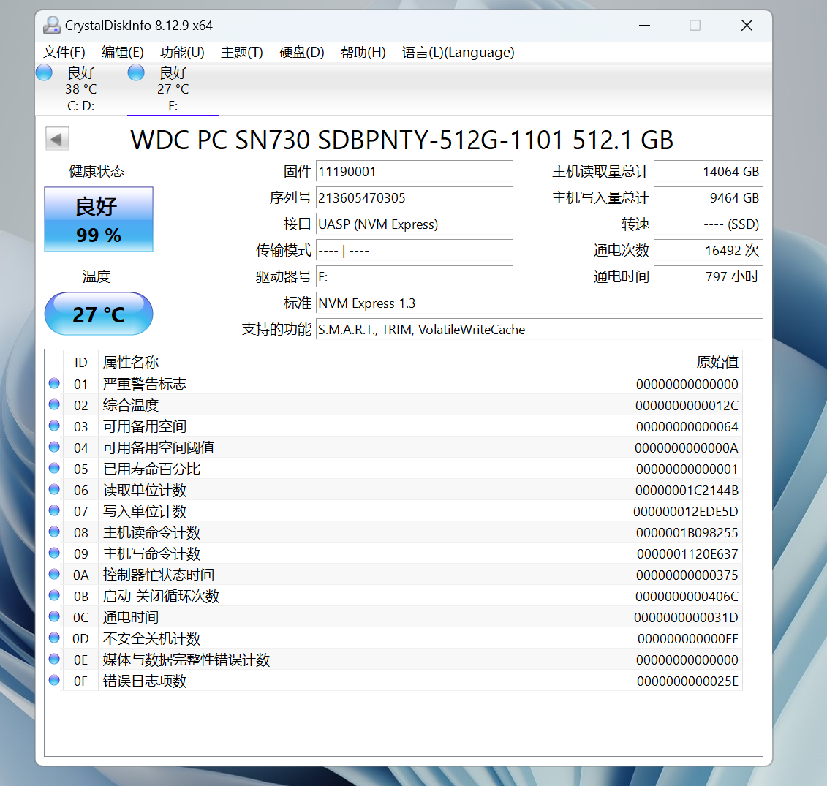Screen dimensions: 827x786
Task: Click the 原始值 column header
Action: coord(717,362)
